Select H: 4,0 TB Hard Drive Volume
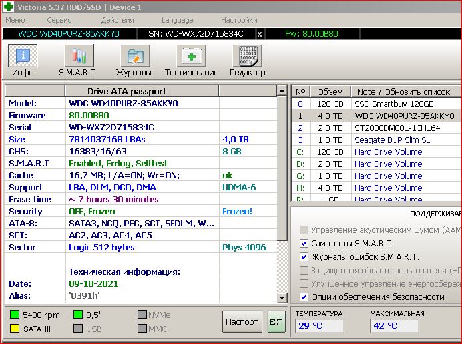This screenshot has height=344, width=462. (x=377, y=188)
